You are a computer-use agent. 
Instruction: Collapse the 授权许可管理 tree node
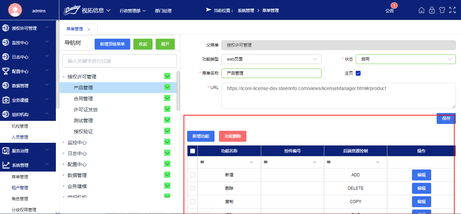click(63, 77)
